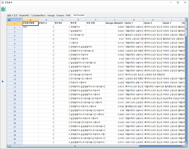Click the blue help question-mark icon
189x149 pixels.
9,20
